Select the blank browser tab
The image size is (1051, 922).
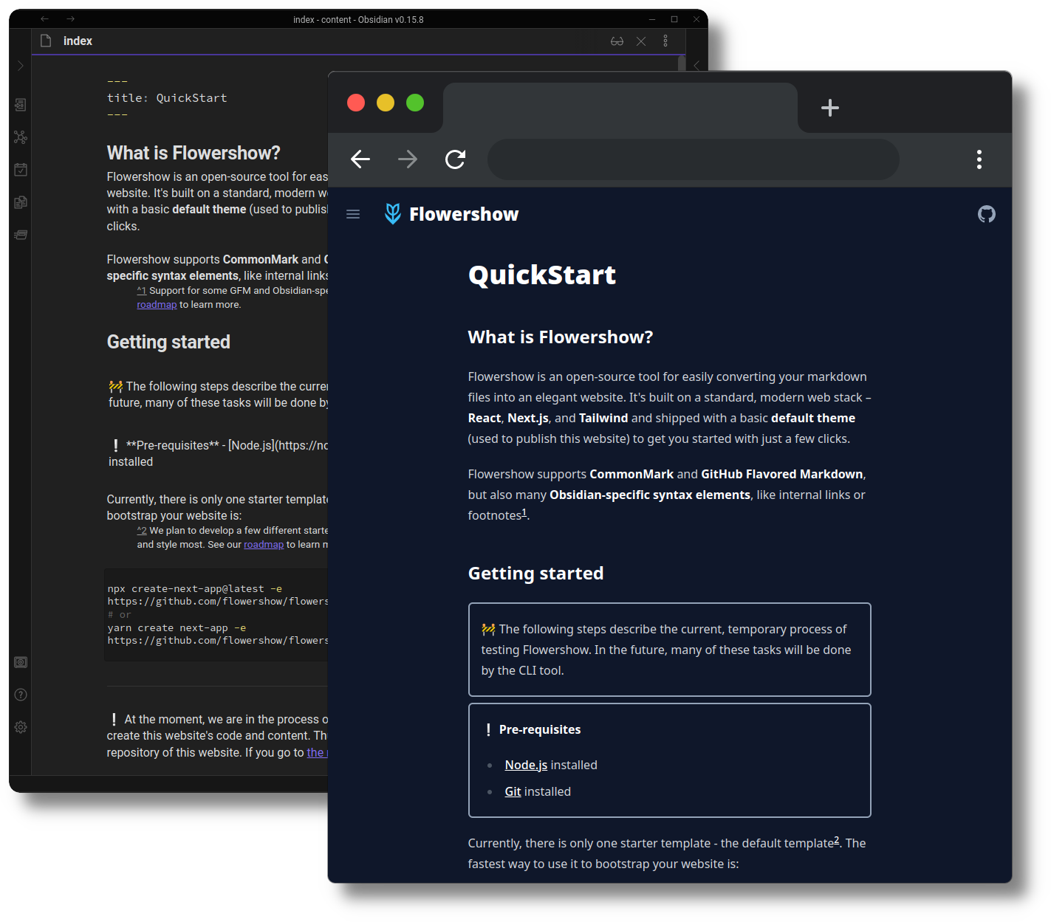(620, 108)
